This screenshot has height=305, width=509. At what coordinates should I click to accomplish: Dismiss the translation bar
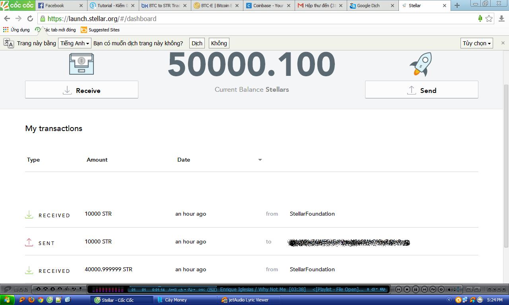[x=503, y=43]
